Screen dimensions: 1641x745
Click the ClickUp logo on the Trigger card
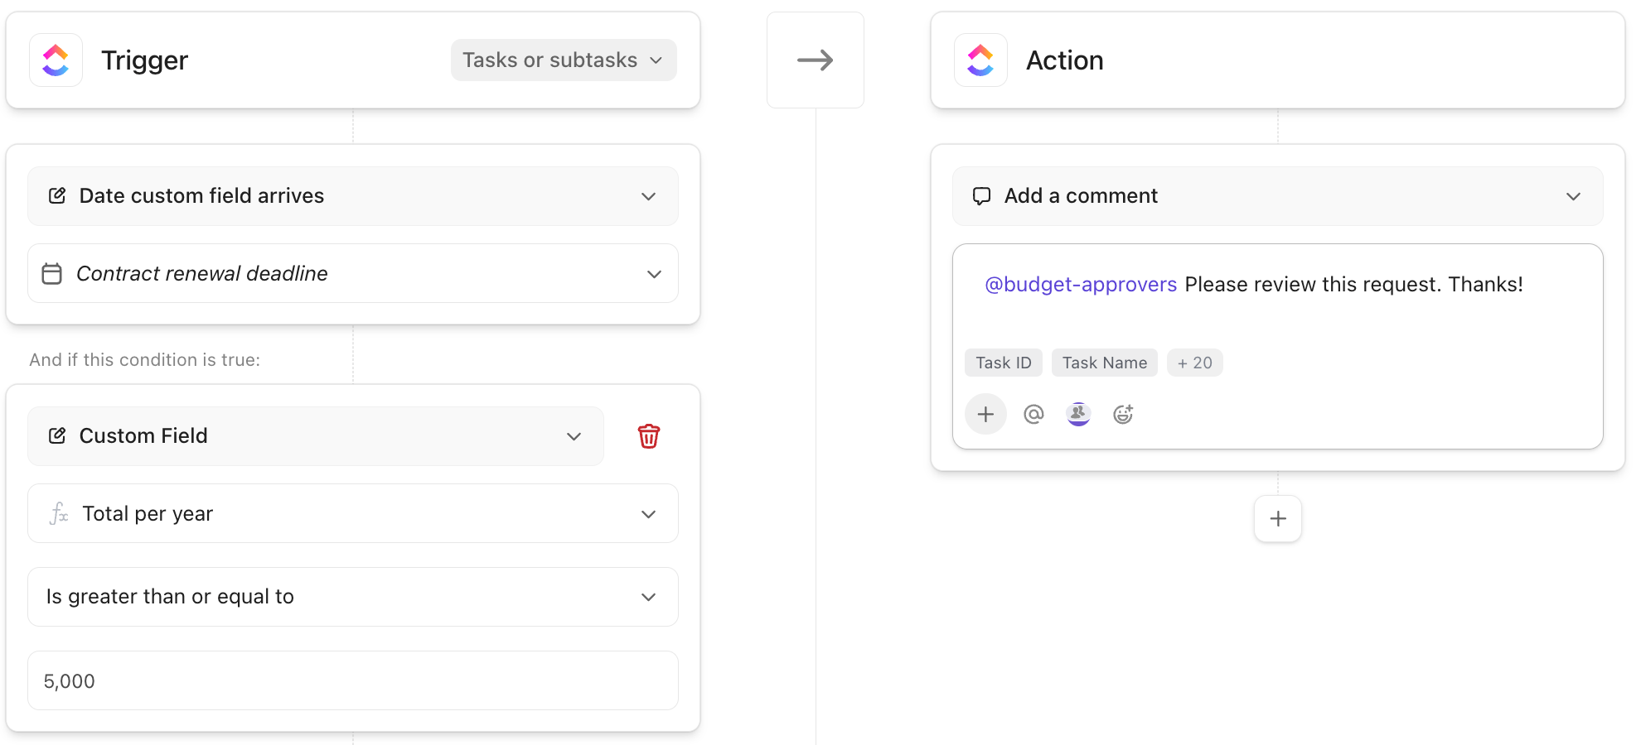coord(56,60)
